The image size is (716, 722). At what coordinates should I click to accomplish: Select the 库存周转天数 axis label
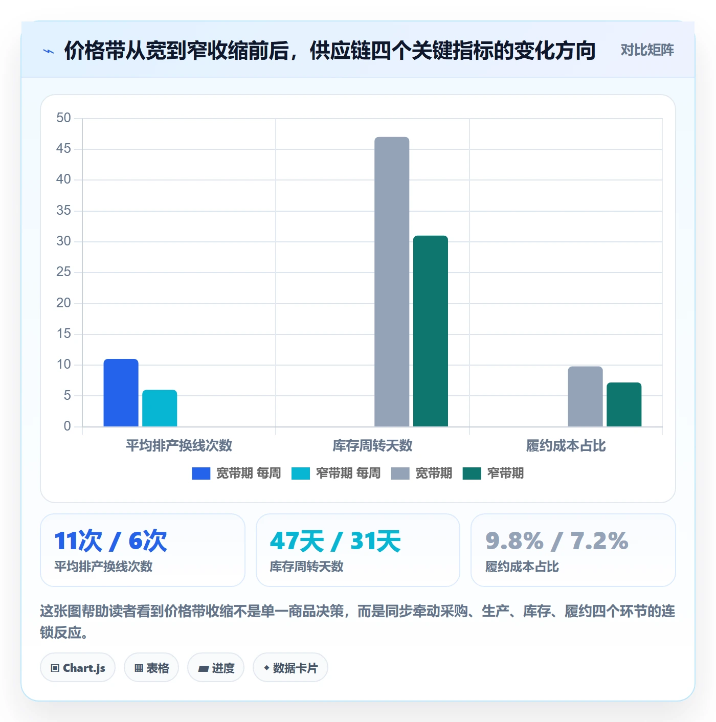pyautogui.click(x=372, y=446)
